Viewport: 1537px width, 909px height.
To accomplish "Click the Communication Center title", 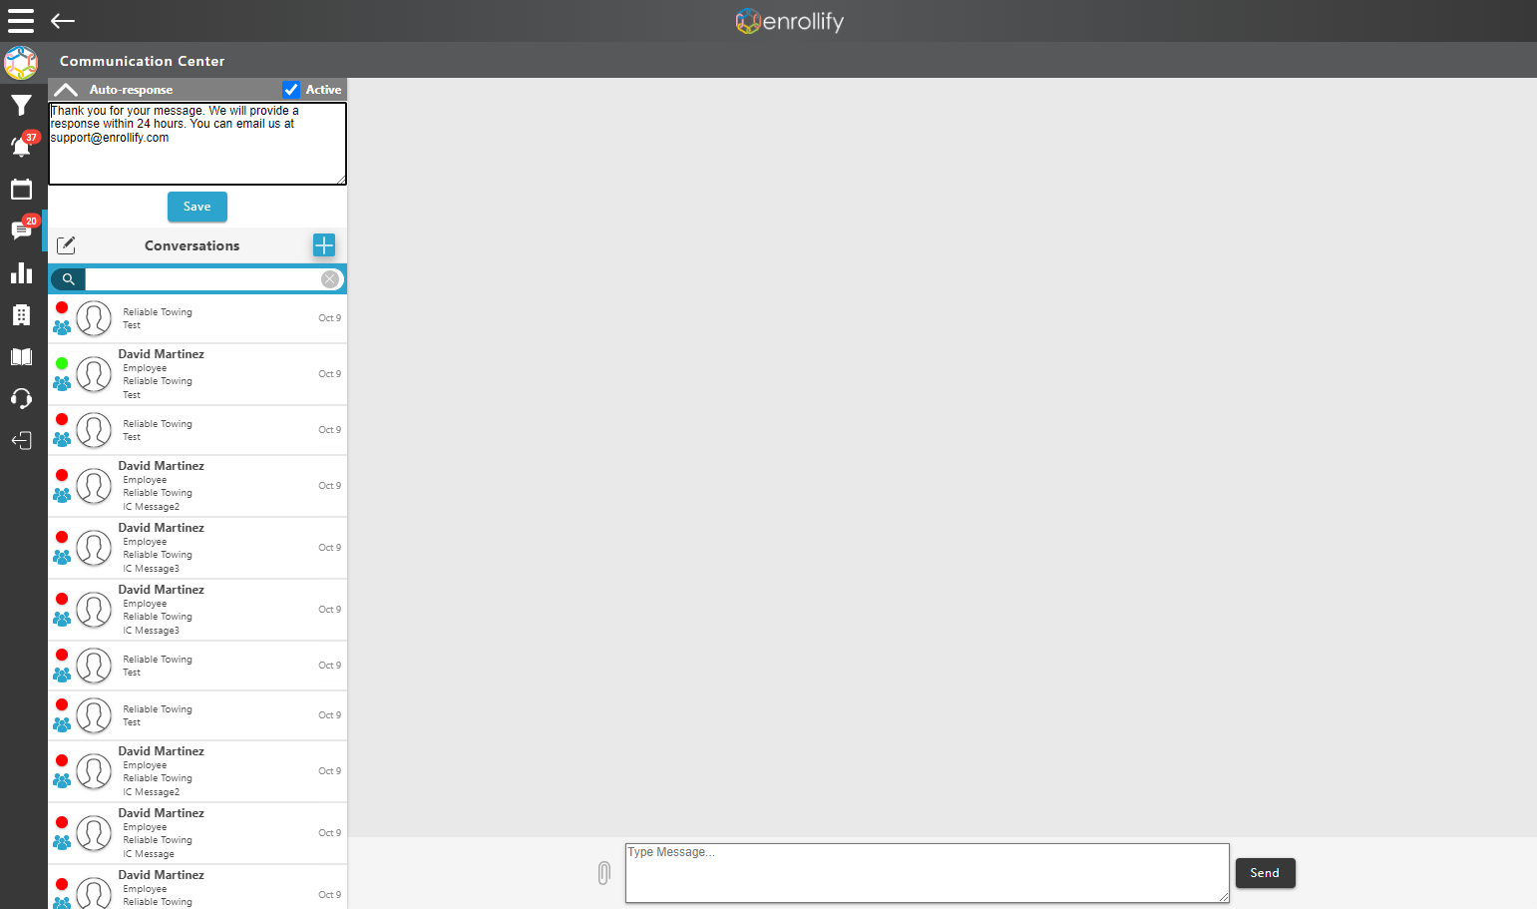I will [142, 61].
